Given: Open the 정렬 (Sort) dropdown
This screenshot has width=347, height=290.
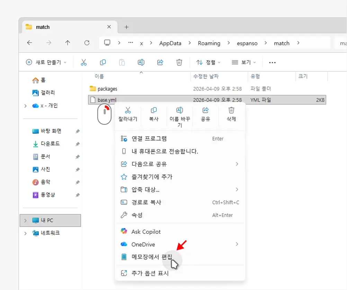Looking at the screenshot, I should [x=209, y=62].
